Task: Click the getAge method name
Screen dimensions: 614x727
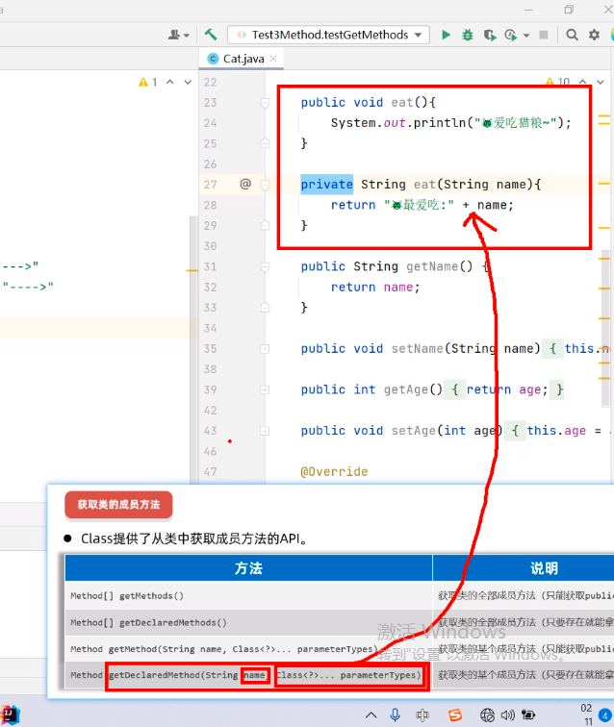Action: [406, 389]
